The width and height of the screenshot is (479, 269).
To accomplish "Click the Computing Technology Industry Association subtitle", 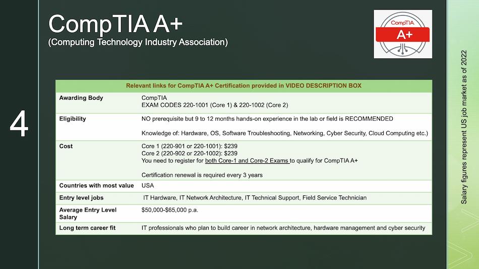I will 138,42.
